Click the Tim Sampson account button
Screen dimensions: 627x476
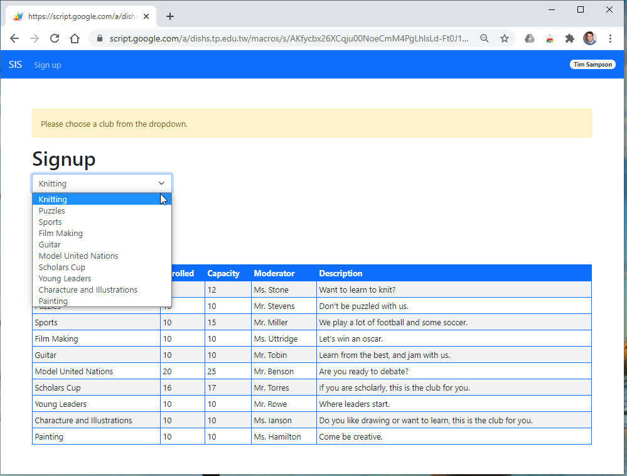pyautogui.click(x=592, y=64)
